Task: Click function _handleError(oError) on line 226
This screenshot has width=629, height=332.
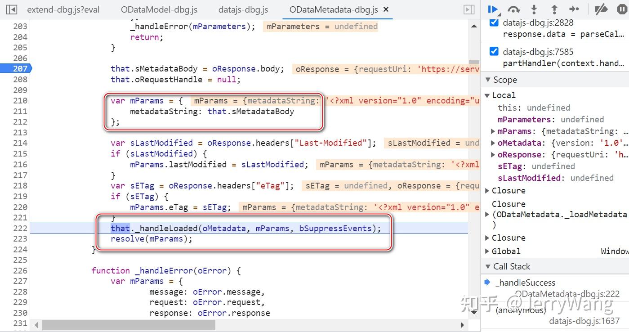Action: click(x=166, y=271)
